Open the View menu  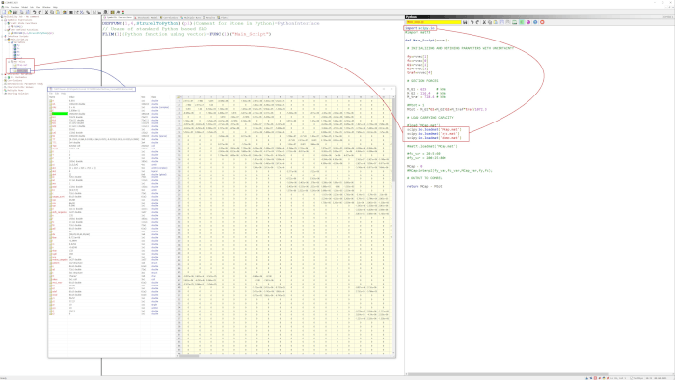coord(38,7)
